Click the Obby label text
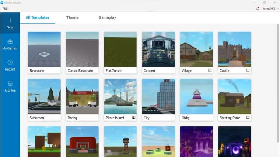 click(x=185, y=118)
